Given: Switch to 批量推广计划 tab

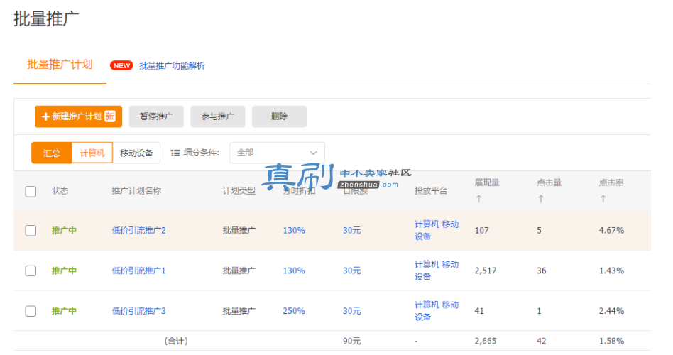Looking at the screenshot, I should click(x=60, y=65).
